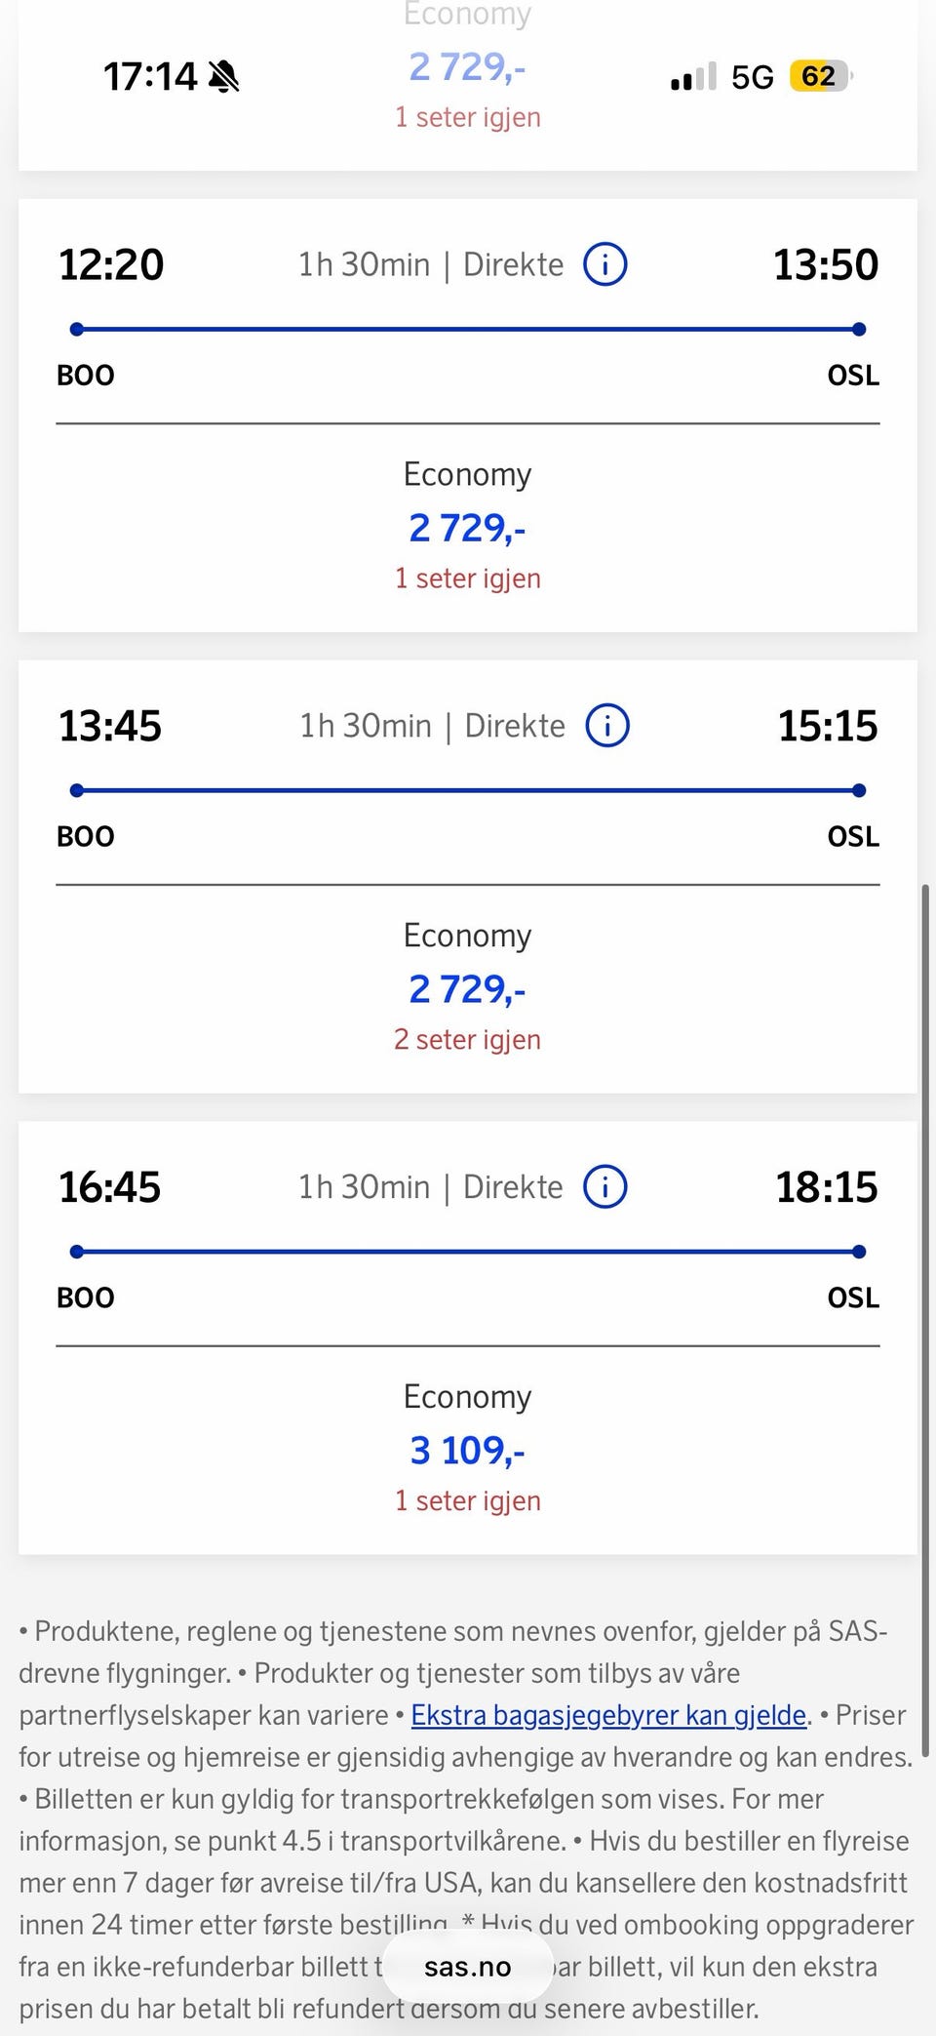The image size is (936, 2036).
Task: Open flight info icon for 12:20 departure
Action: [x=605, y=264]
